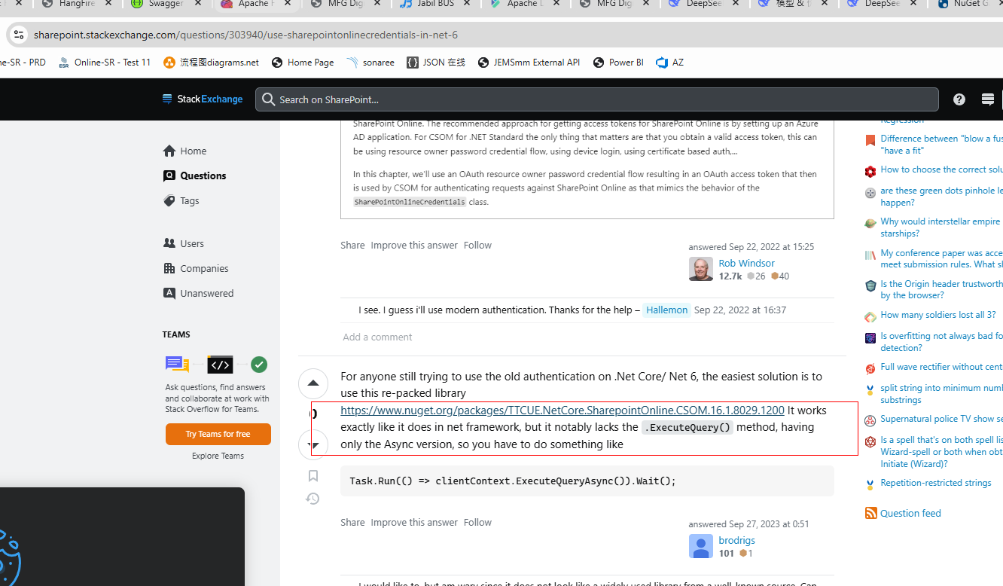Click site icon beside 'My conference paper'
The height and width of the screenshot is (586, 1003).
click(x=870, y=255)
